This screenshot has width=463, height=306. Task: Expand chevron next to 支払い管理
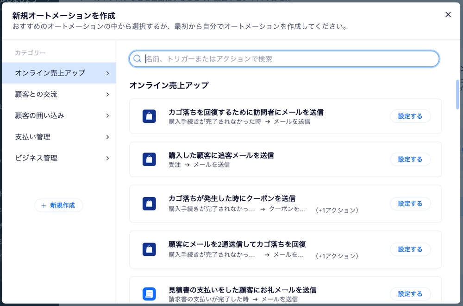click(107, 137)
